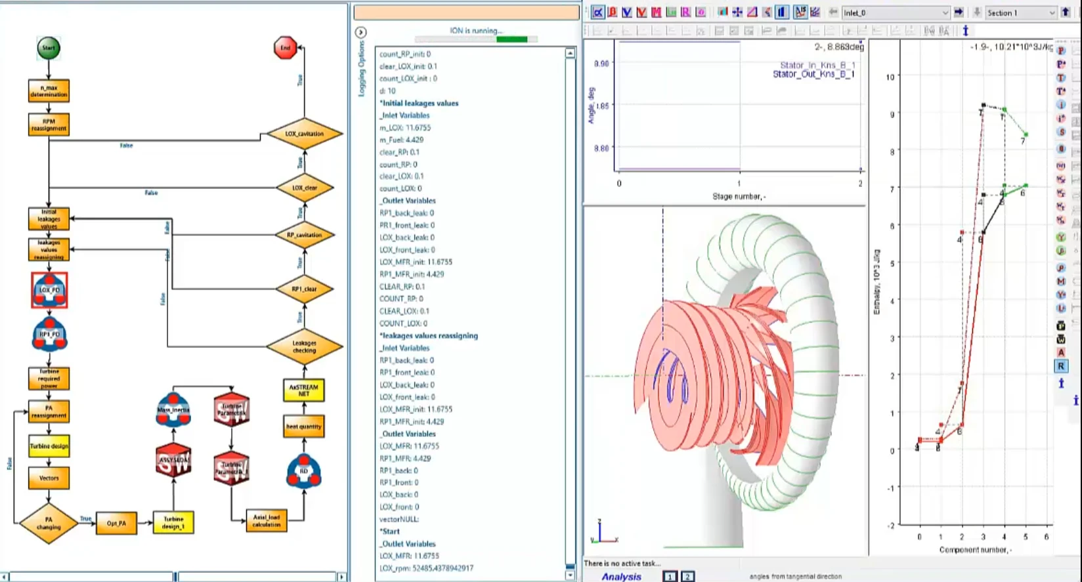Click the next component right arrow icon

[x=959, y=12]
